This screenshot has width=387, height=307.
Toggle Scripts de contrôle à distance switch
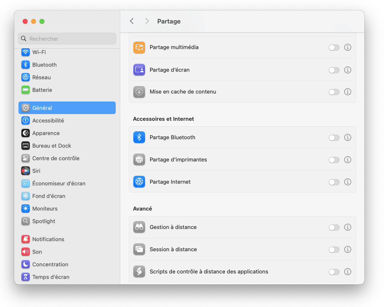pos(334,272)
